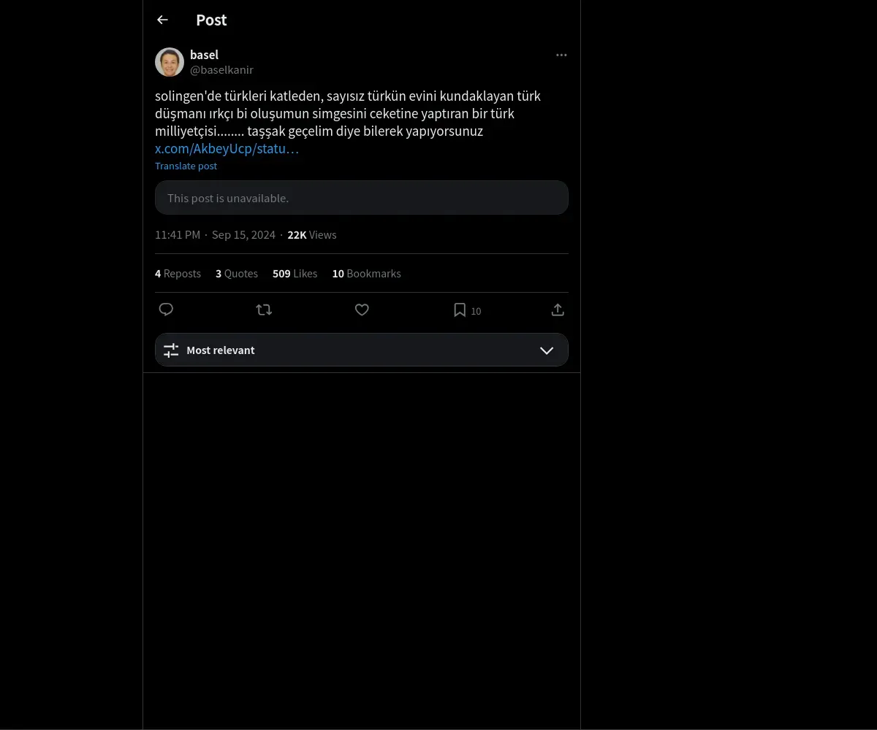Screen dimensions: 877x730
Task: Like the post with heart icon
Action: click(x=362, y=310)
